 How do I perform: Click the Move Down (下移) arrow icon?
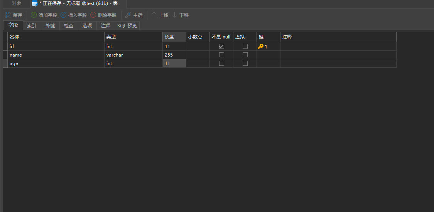pos(175,15)
